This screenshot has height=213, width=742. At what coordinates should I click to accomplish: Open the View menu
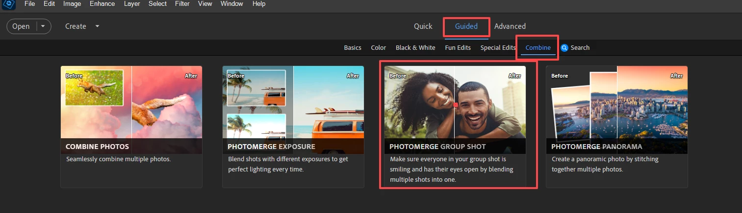205,4
